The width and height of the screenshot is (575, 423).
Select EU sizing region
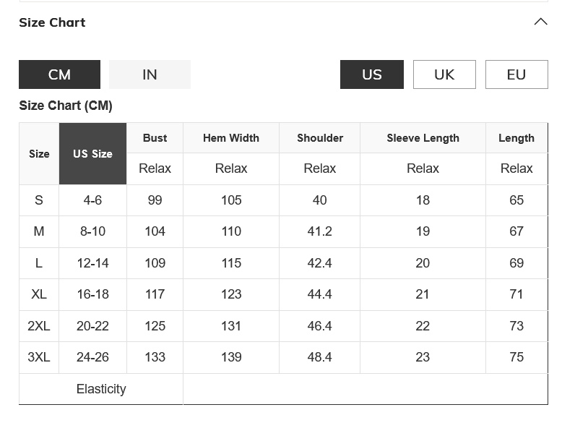point(516,74)
